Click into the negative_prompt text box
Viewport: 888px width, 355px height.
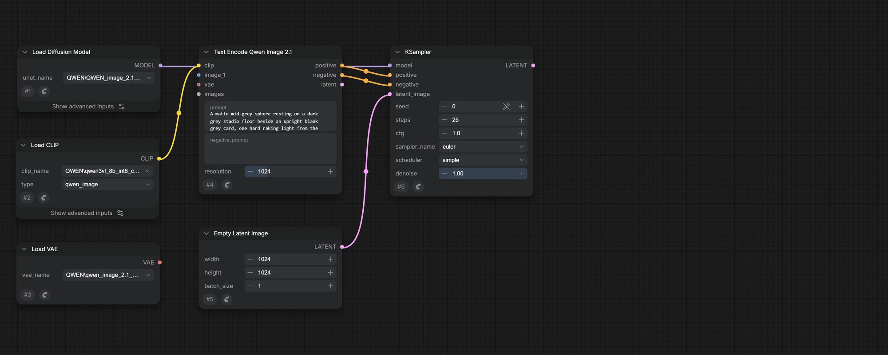click(x=270, y=149)
